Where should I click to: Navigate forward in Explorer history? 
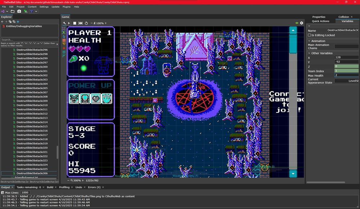pos(6,22)
